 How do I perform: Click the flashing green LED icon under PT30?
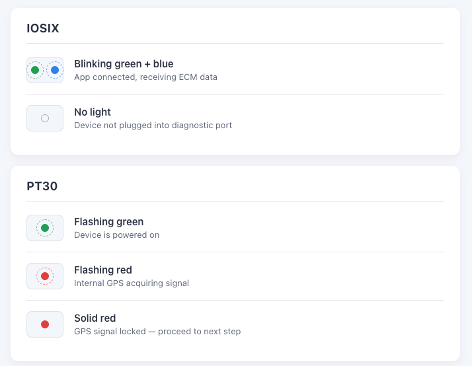tap(45, 228)
